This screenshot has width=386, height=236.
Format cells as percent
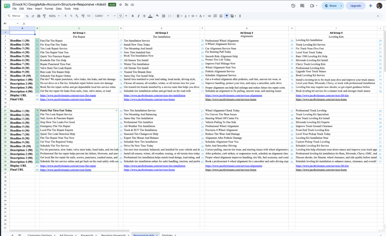71,16
